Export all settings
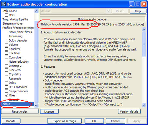This screenshot has height=125, width=148. [x=64, y=121]
